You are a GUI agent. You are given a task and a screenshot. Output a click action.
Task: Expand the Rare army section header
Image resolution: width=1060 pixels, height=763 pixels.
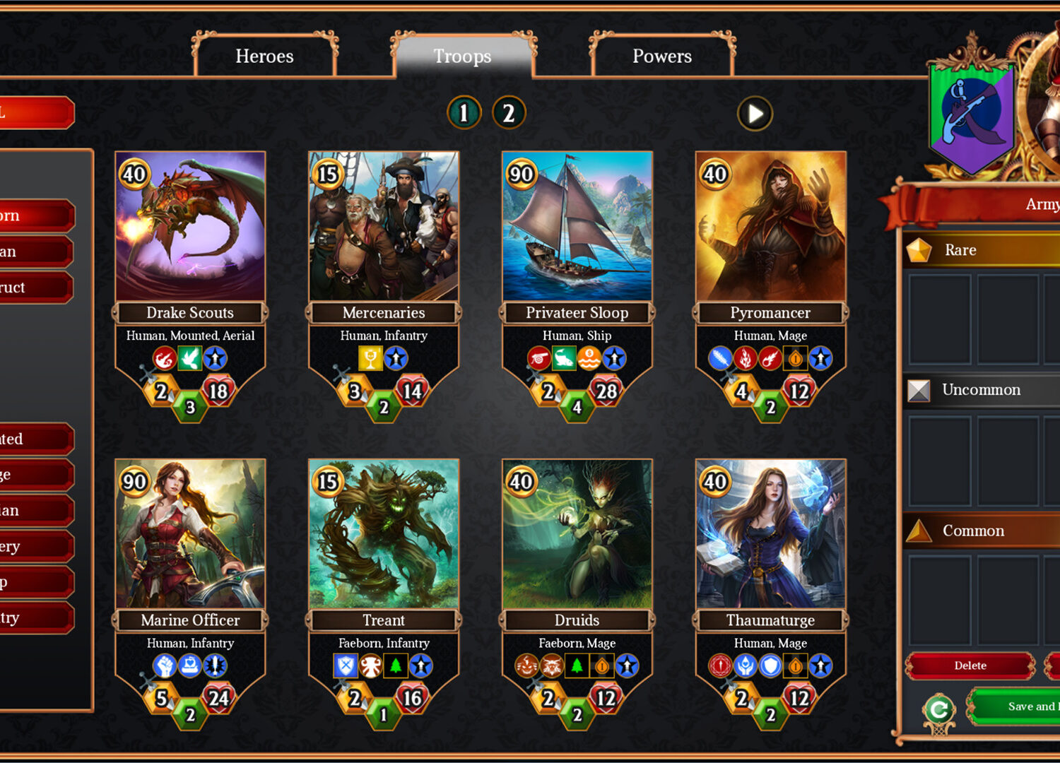click(x=982, y=250)
